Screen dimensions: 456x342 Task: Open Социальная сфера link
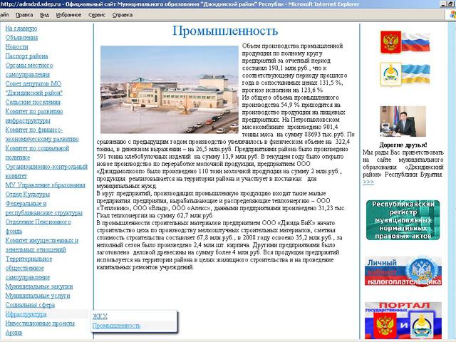coord(30,305)
